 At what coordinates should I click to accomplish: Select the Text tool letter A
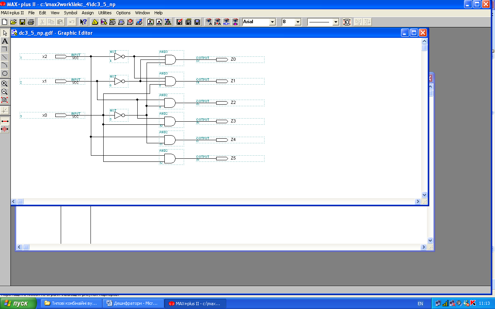[5, 41]
